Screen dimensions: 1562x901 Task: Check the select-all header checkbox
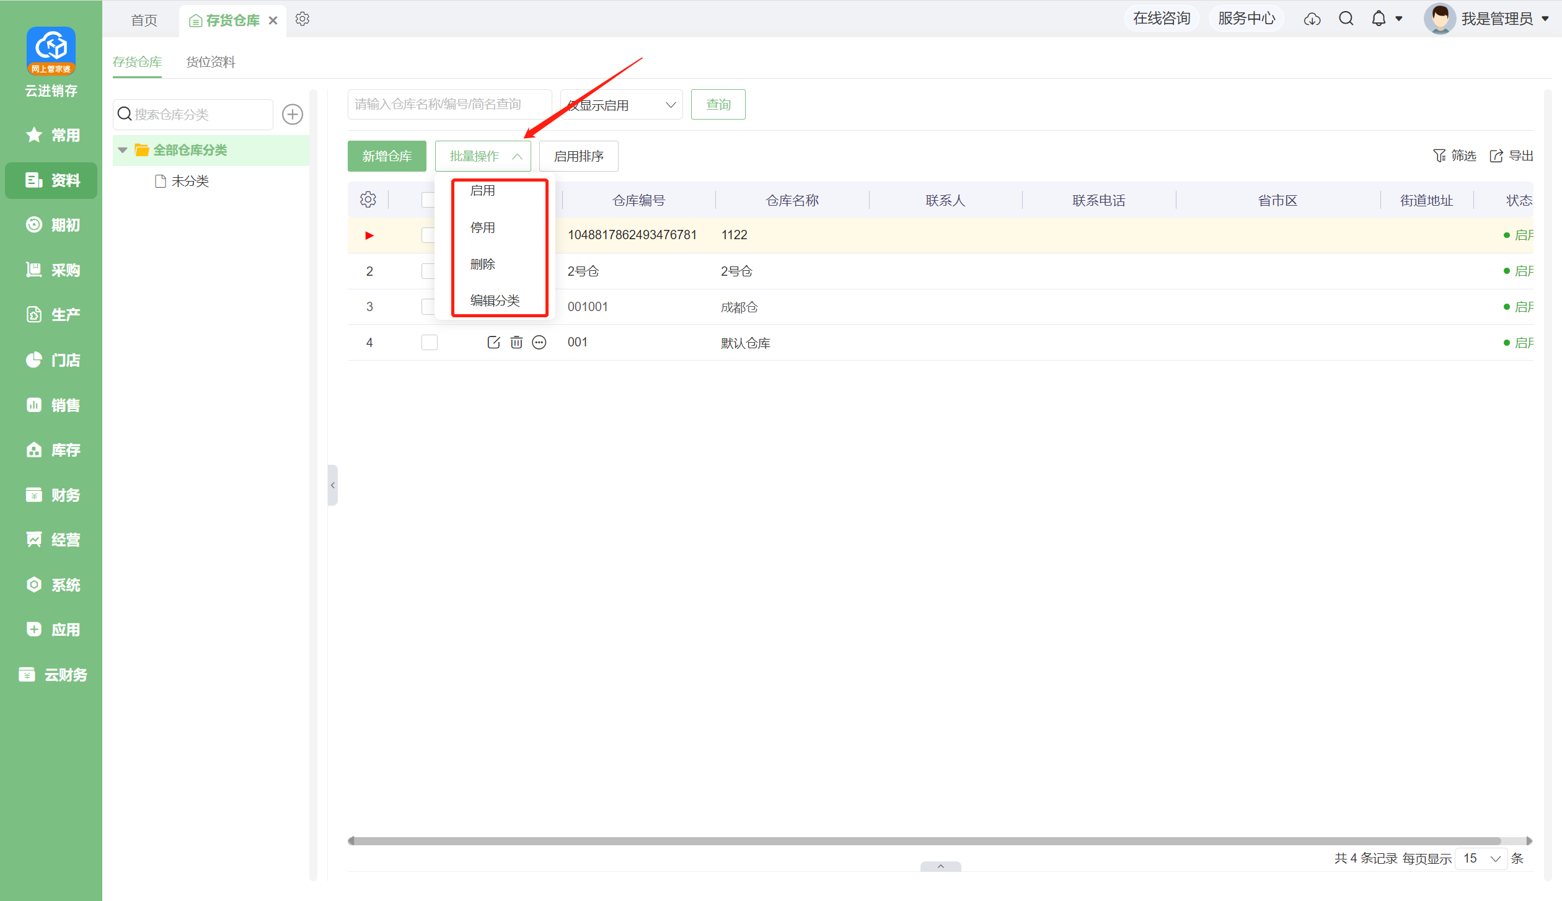428,200
